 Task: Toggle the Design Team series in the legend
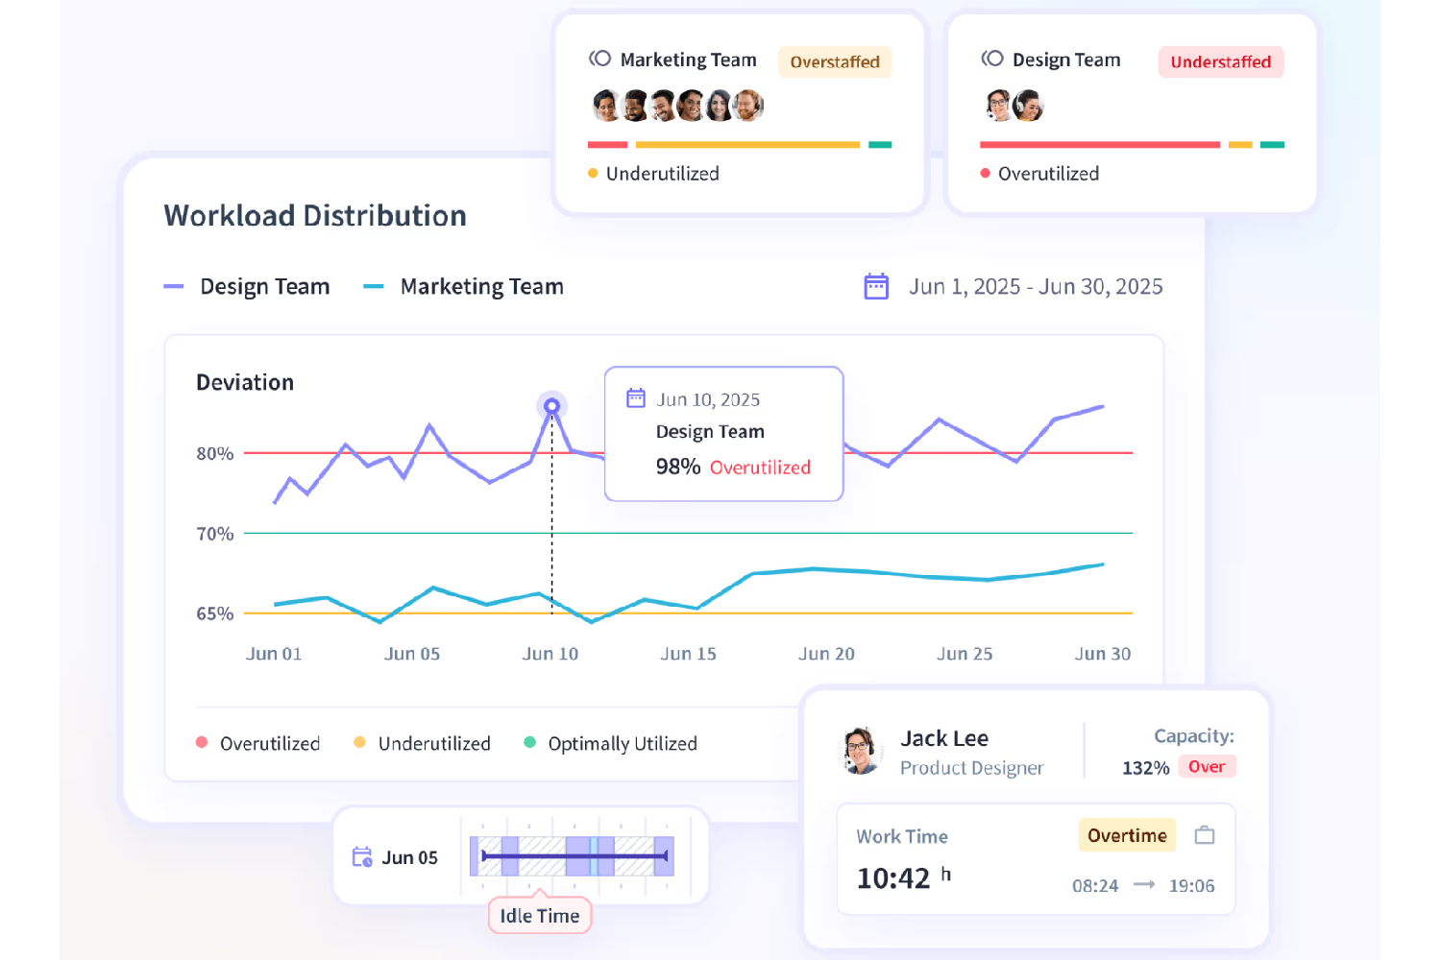coord(247,286)
